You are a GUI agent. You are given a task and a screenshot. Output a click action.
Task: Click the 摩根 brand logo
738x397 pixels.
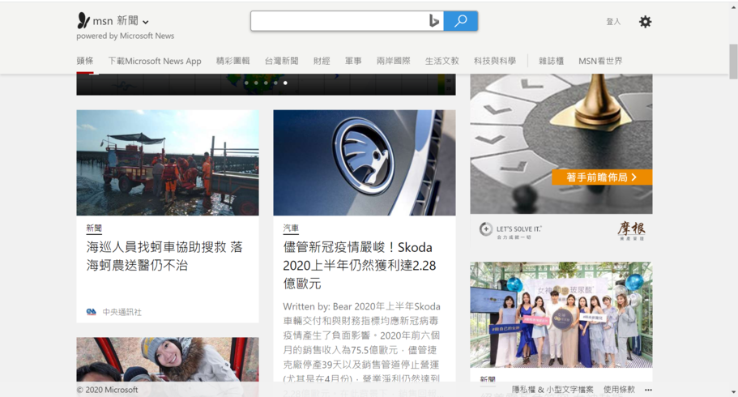coord(632,230)
